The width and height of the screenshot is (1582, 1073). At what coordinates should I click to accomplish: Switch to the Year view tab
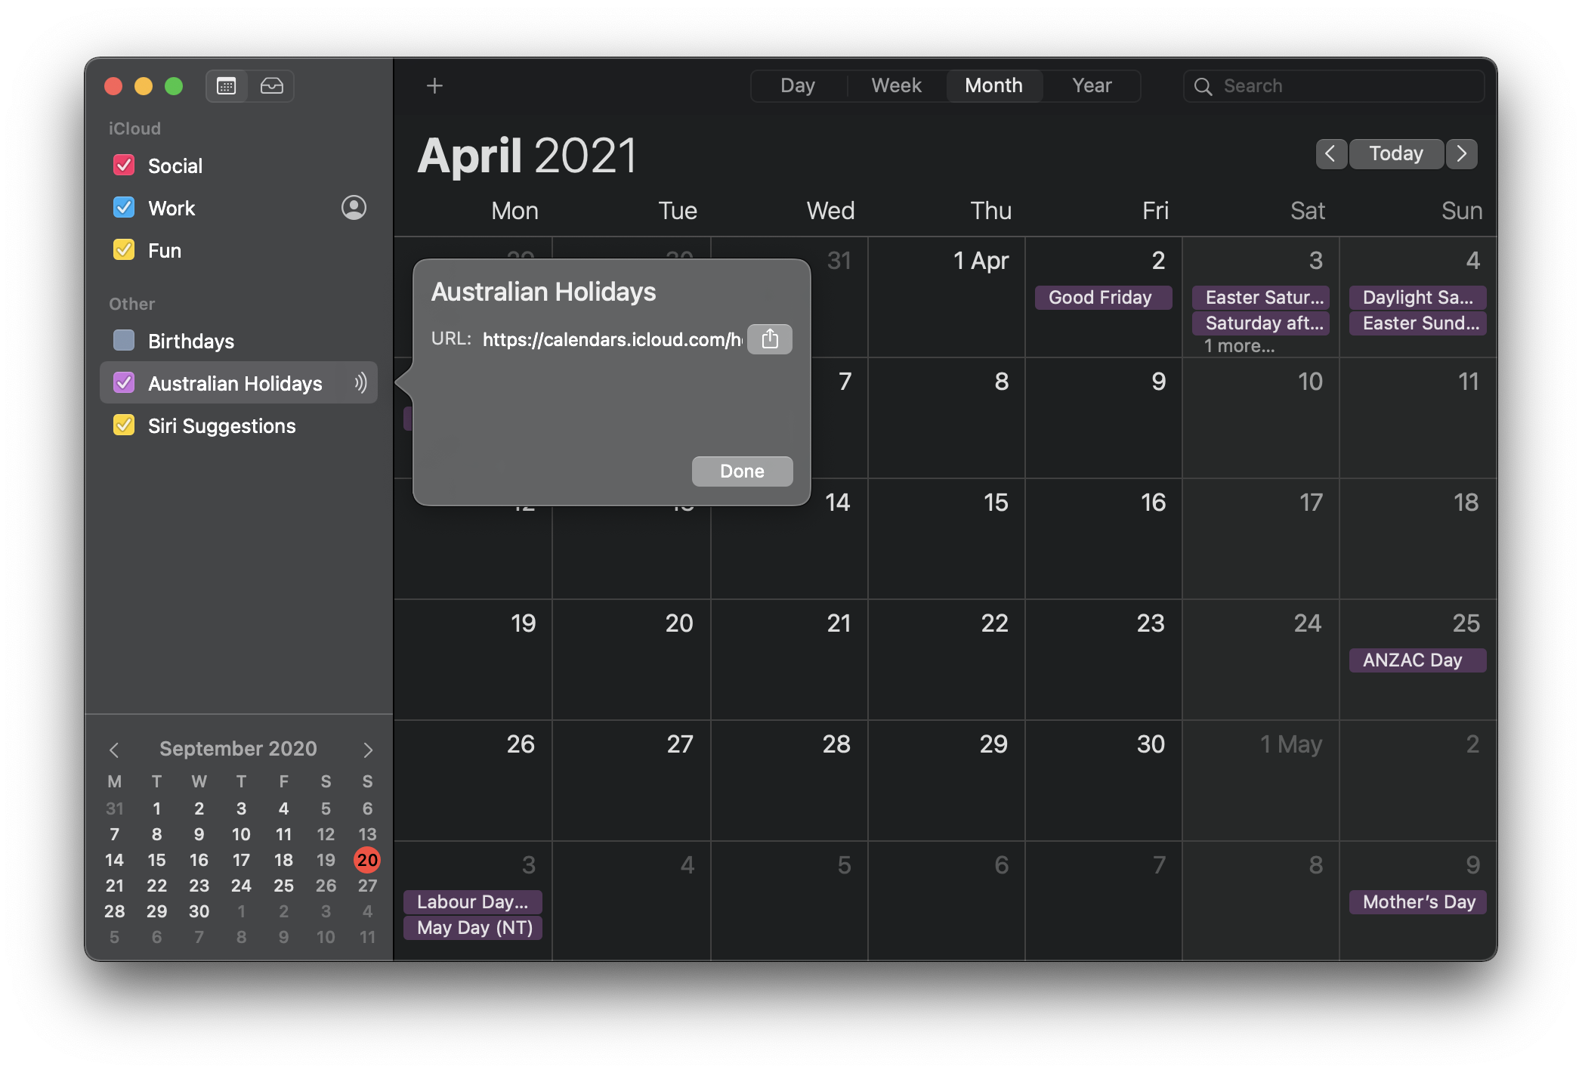[1091, 85]
